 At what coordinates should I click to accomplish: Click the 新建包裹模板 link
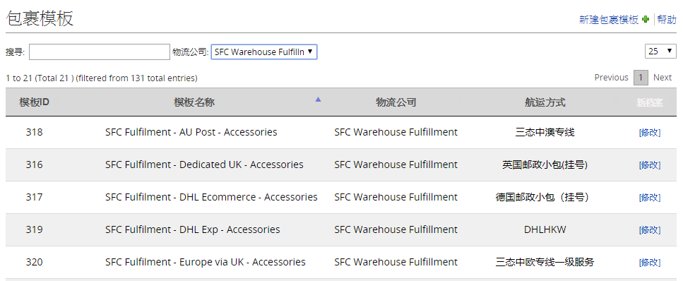(x=609, y=20)
